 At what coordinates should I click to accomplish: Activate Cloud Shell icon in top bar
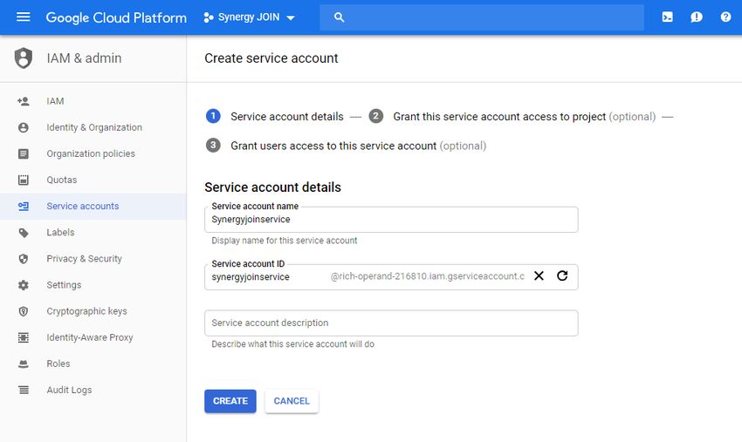tap(667, 17)
